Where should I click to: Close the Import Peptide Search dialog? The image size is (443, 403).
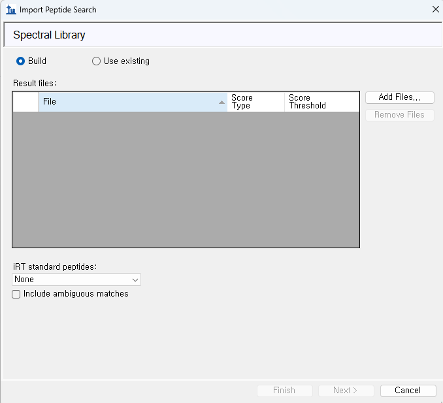coord(436,10)
